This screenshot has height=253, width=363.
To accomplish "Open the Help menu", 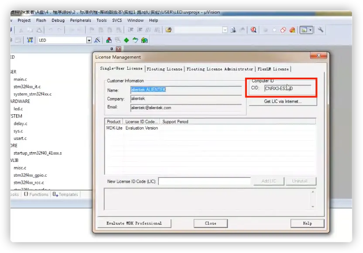I will [x=154, y=21].
